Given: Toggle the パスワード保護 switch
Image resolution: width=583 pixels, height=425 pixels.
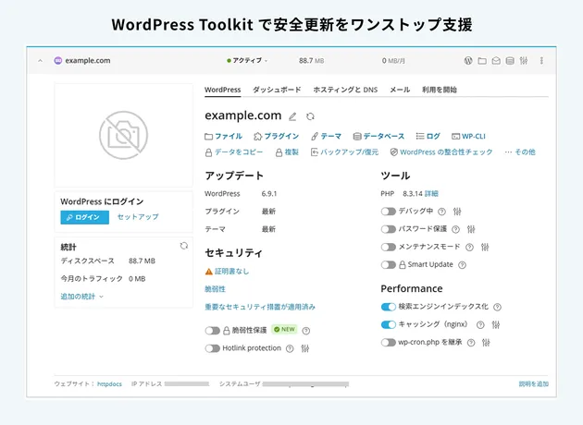Looking at the screenshot, I should [x=389, y=229].
